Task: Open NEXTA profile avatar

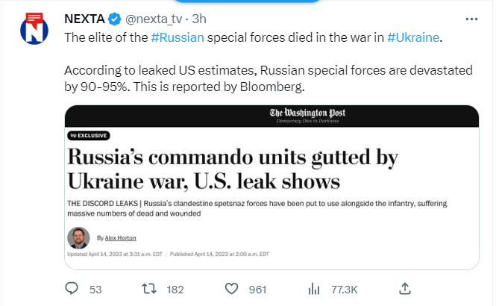Action: click(34, 29)
